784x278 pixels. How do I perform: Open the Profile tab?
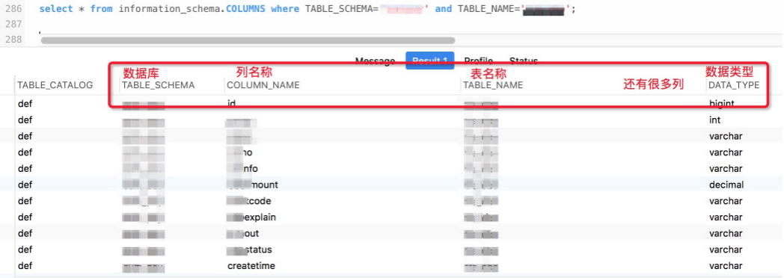coord(479,61)
